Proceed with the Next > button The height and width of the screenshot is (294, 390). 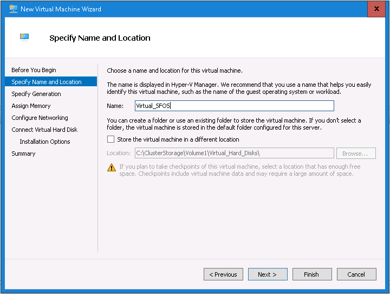pos(268,274)
